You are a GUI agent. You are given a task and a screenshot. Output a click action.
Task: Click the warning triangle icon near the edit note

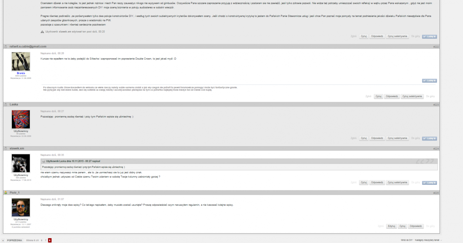pyautogui.click(x=42, y=31)
